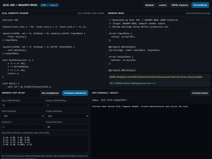Click the Beispiel button
Viewport: 212px width, 159px height.
(x=150, y=5)
